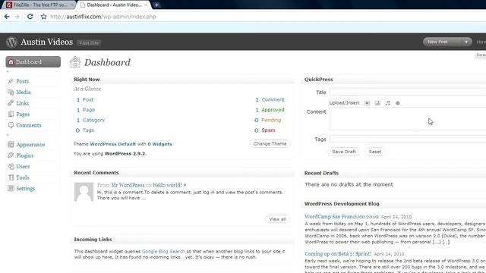Open the Google Blog Search link
The width and height of the screenshot is (486, 273).
163,251
